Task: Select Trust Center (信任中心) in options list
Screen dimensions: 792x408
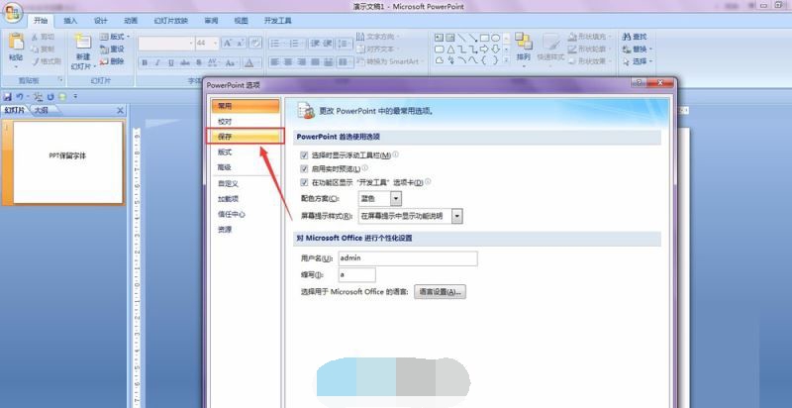Action: [x=232, y=214]
